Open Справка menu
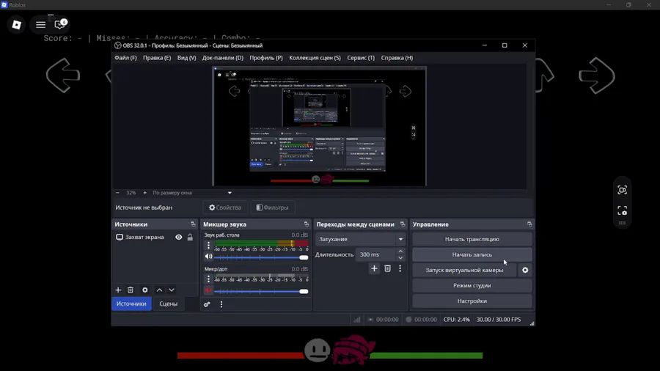Image resolution: width=660 pixels, height=371 pixels. 397,58
